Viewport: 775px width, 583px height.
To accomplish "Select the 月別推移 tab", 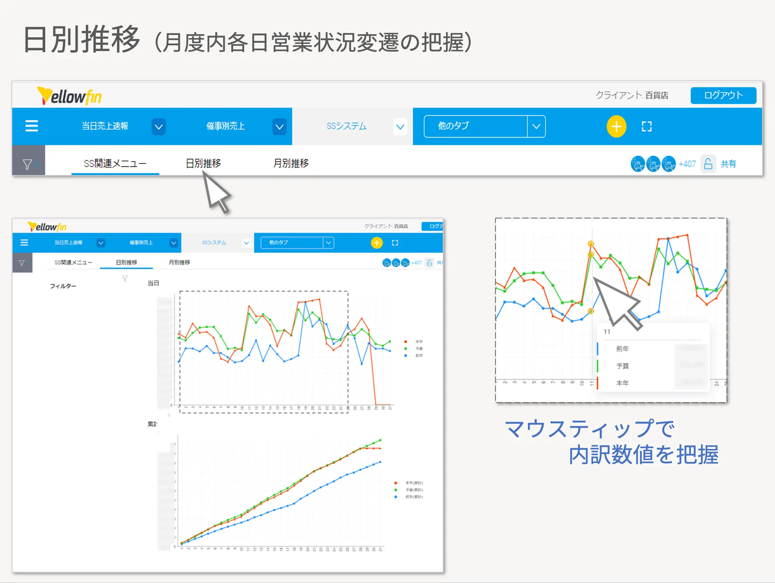I will [292, 163].
